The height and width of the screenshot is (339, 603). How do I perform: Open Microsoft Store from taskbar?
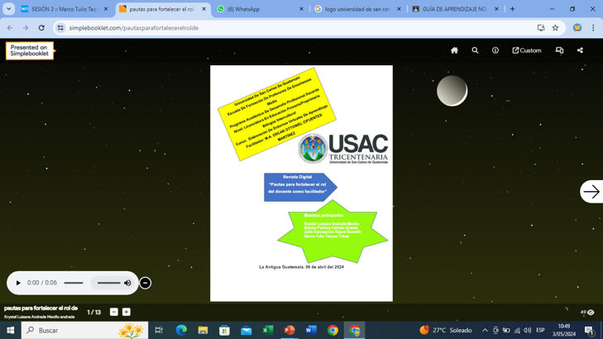coord(225,330)
